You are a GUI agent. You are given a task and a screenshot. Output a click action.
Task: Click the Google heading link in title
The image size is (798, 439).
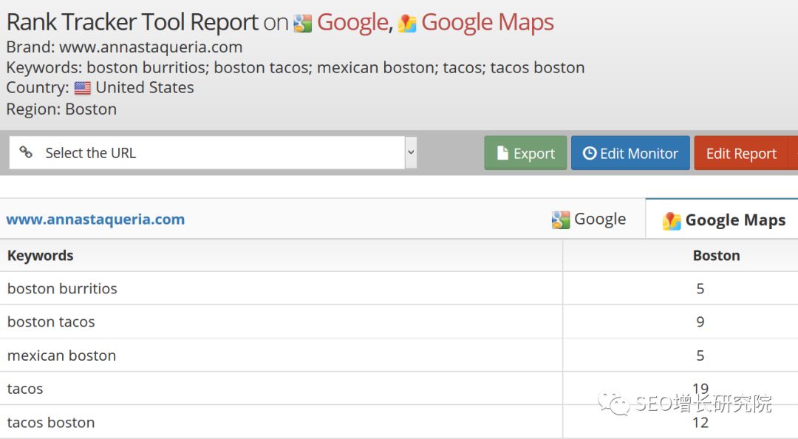pyautogui.click(x=352, y=23)
